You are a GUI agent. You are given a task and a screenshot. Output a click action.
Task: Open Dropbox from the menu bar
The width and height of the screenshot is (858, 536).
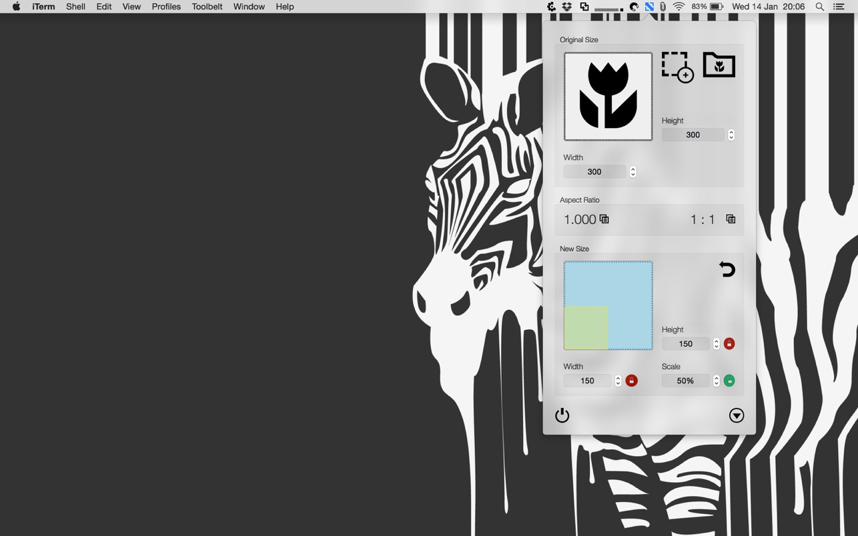pyautogui.click(x=567, y=7)
